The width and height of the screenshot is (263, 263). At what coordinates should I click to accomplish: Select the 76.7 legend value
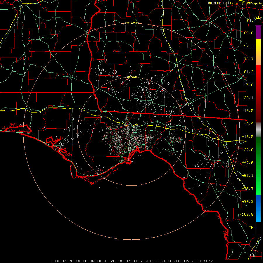(x=249, y=59)
